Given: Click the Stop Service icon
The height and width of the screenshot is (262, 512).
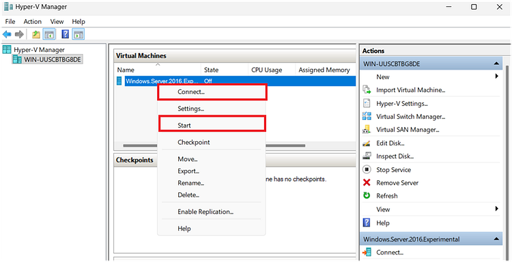Looking at the screenshot, I should click(x=367, y=170).
